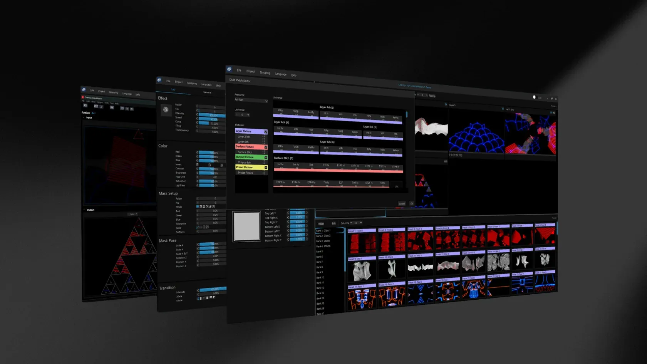Click Ok in DMX Patch Editor
Viewport: 647px width, 364px height.
411,203
